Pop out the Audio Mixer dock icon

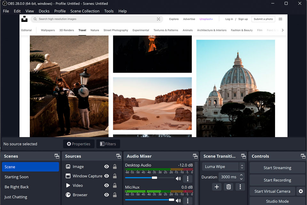[195, 156]
